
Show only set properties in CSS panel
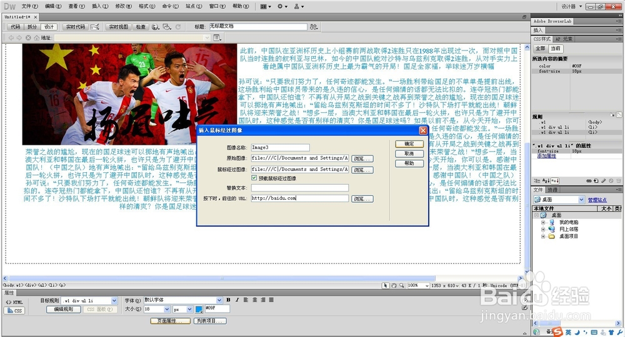click(x=555, y=180)
